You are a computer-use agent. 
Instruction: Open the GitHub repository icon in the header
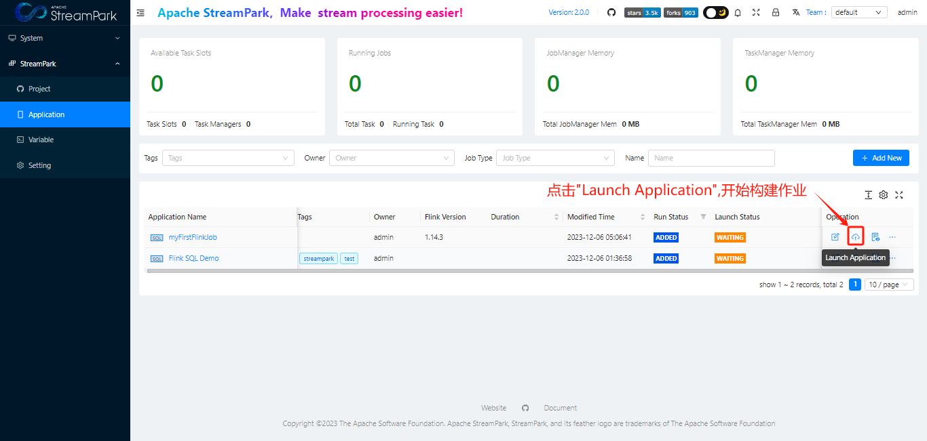coord(611,12)
